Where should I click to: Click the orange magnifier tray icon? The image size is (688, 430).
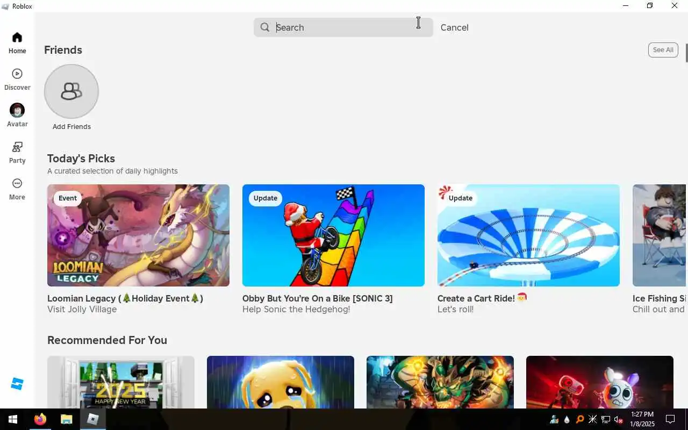[579, 419]
